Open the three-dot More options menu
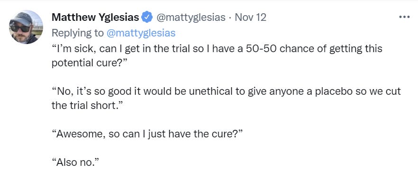This screenshot has width=418, height=172. [404, 18]
